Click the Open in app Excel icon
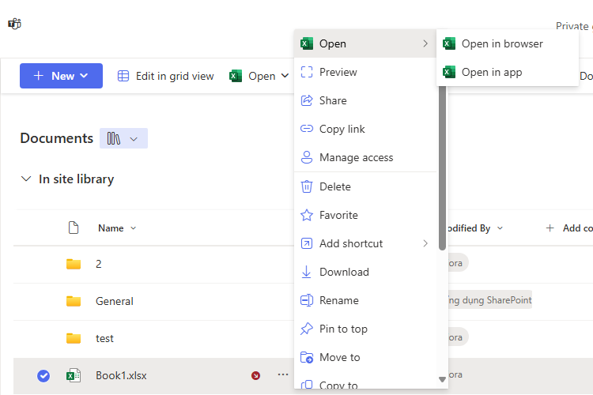Image resolution: width=593 pixels, height=395 pixels. click(x=449, y=72)
